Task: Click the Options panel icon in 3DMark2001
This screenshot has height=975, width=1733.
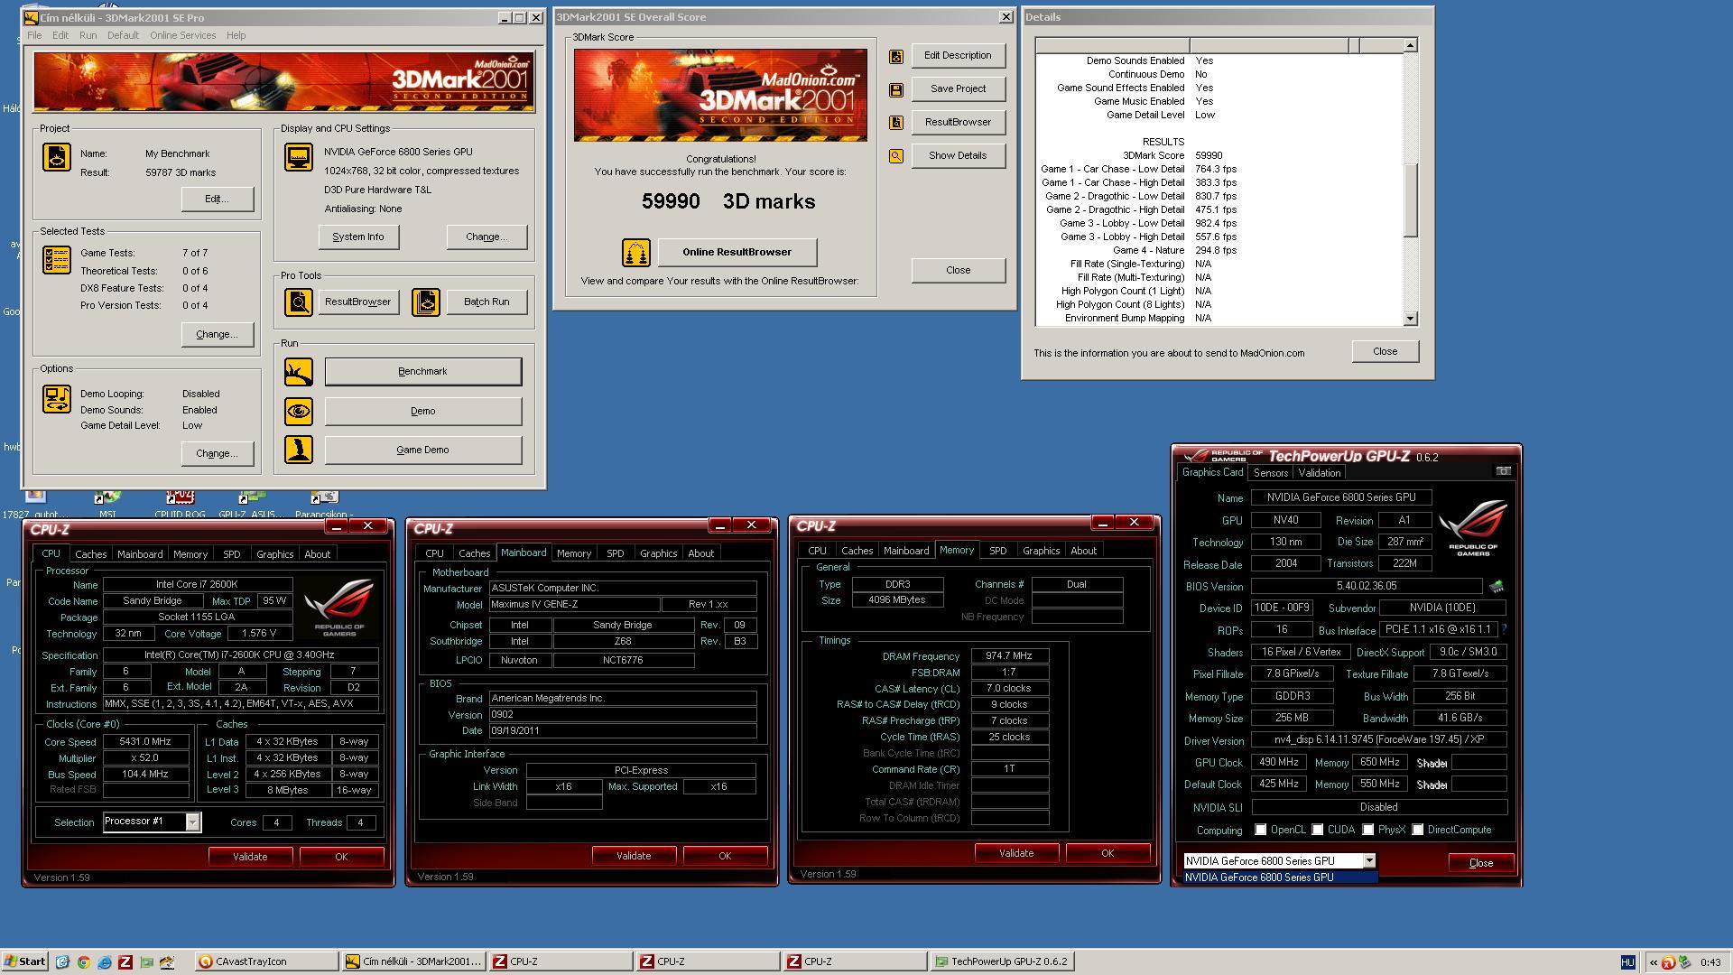Action: (57, 399)
